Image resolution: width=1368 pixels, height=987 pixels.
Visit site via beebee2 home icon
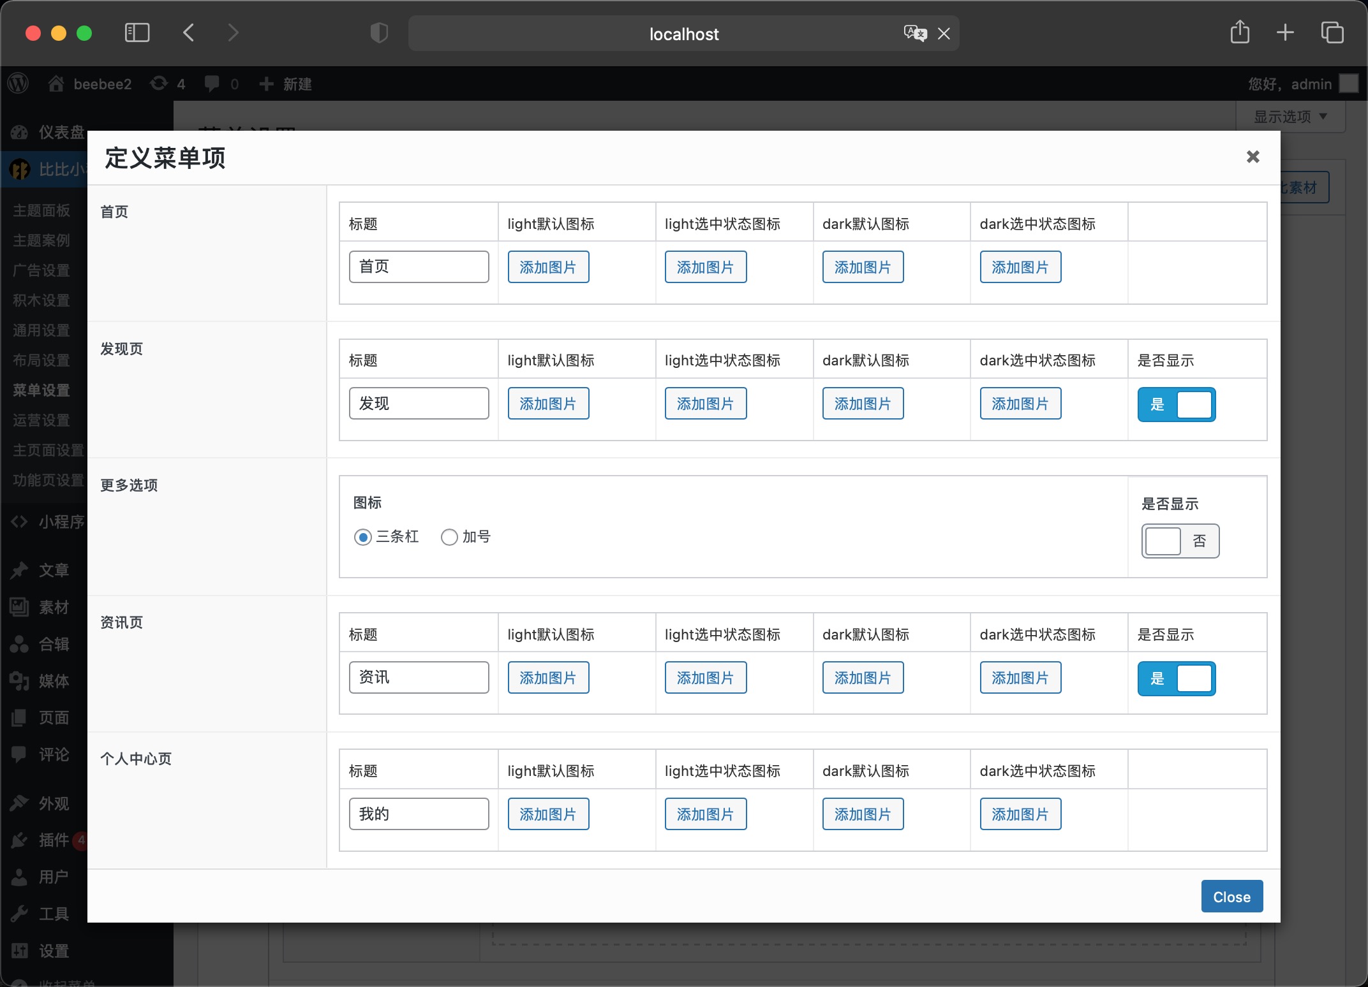point(56,84)
